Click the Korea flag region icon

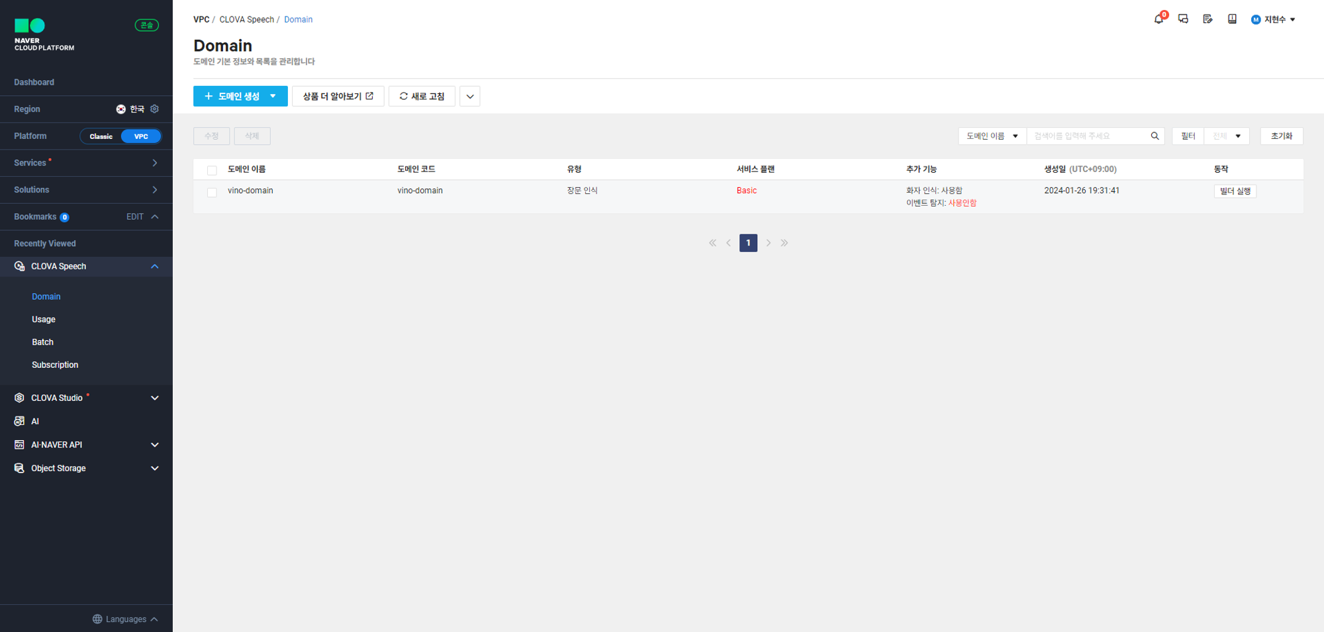tap(120, 109)
